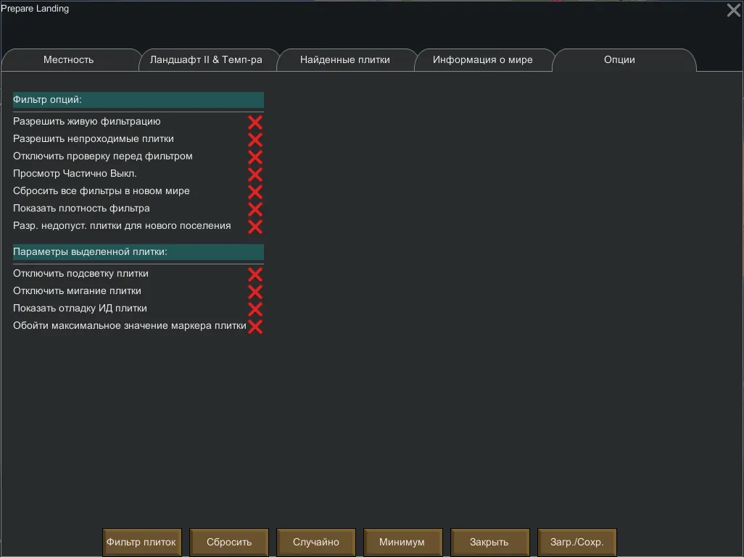Switch to the "Местность" tab
This screenshot has width=744, height=557.
69,60
